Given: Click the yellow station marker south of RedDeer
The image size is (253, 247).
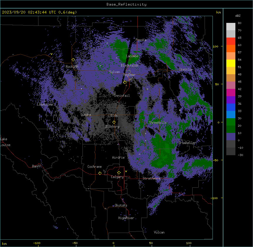Looking at the screenshot, I should click(125, 82).
